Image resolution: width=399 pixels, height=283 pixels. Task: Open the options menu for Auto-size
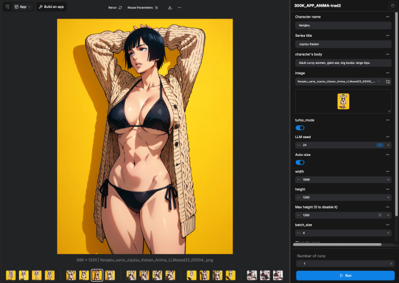387,155
